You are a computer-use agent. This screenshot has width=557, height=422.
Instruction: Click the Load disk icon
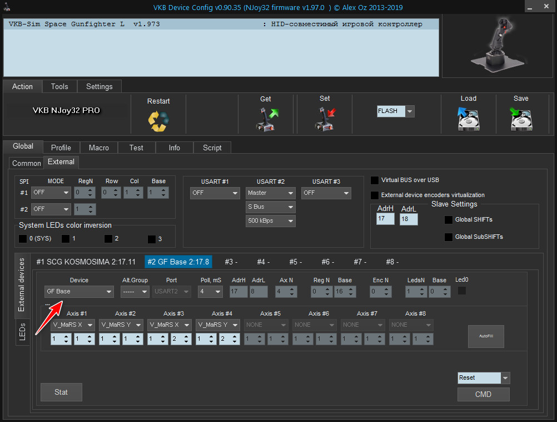coord(469,119)
